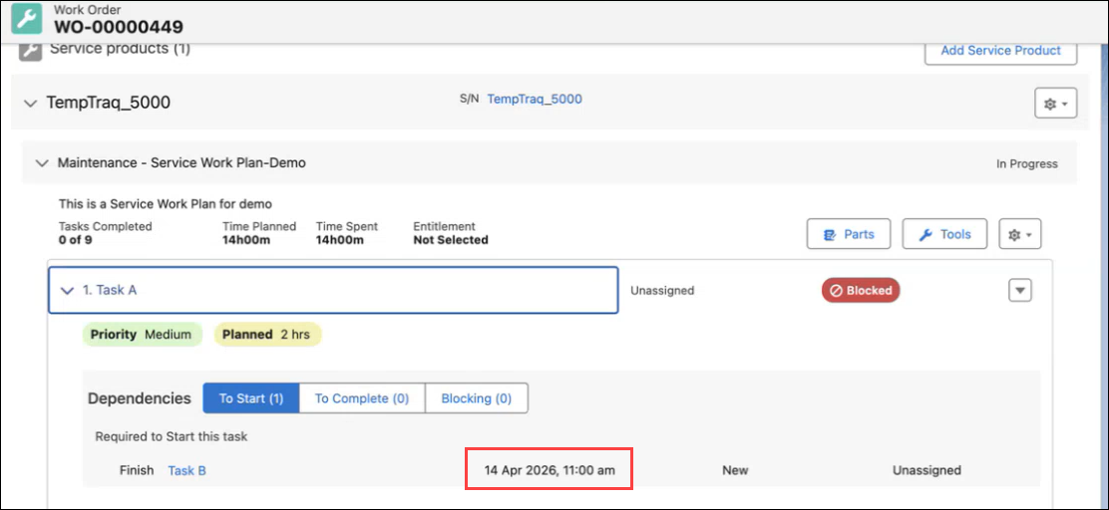The height and width of the screenshot is (510, 1109).
Task: Open the work plan gear menu beside Tools
Action: click(1019, 234)
